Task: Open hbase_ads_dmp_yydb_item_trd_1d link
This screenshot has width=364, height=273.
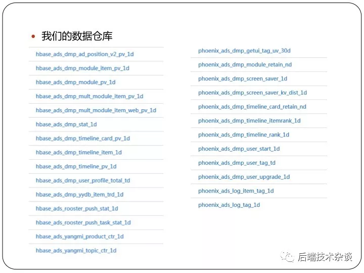Action: (79, 195)
